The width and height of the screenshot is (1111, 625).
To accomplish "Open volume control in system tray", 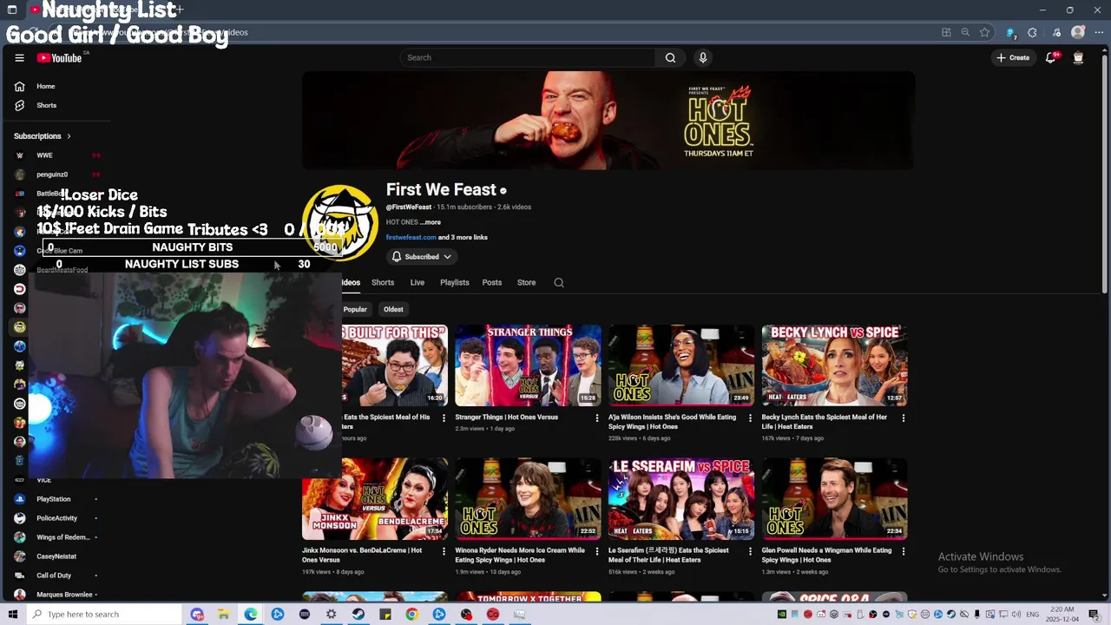I will 1018,615.
